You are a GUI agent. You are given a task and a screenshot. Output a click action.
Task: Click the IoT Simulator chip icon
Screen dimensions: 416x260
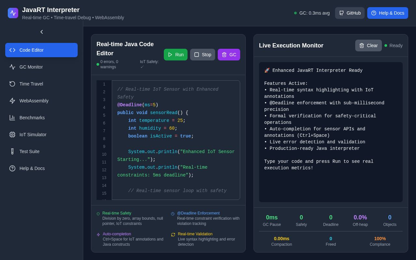pos(12,135)
